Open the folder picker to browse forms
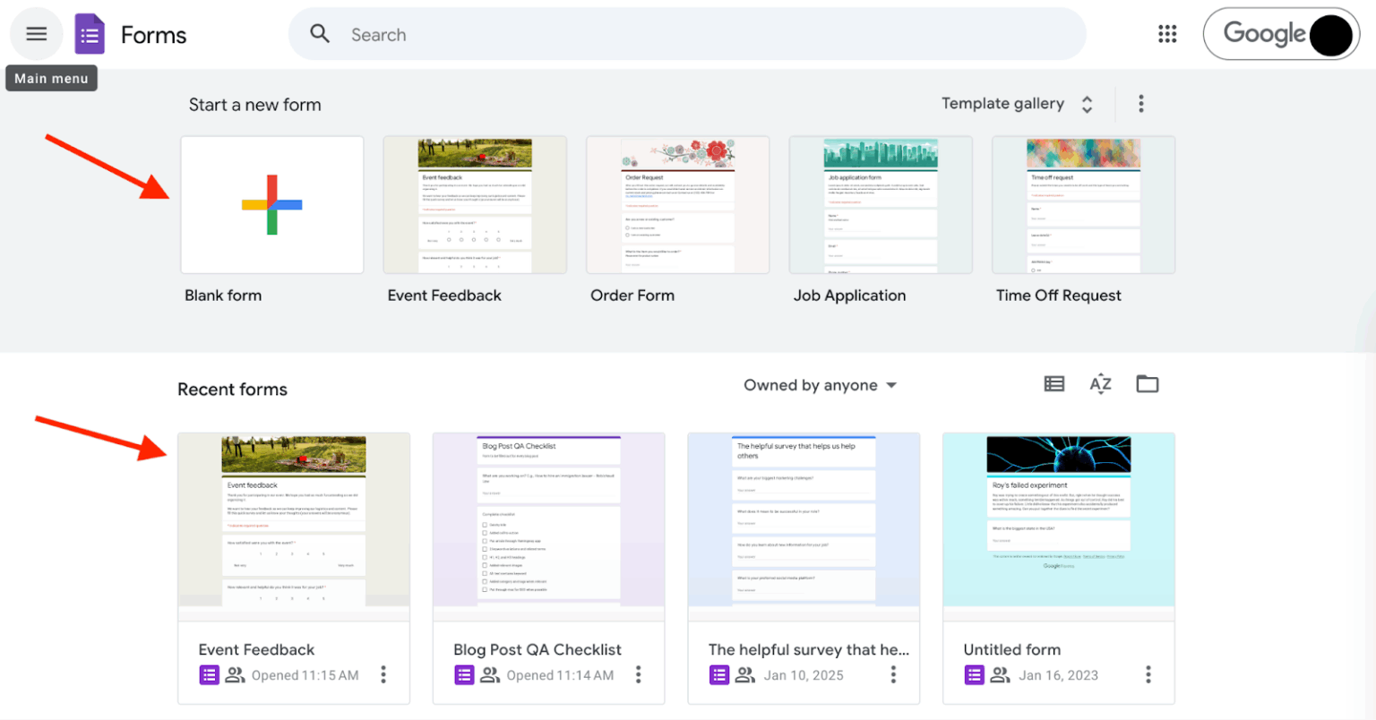Image resolution: width=1376 pixels, height=720 pixels. click(1147, 383)
